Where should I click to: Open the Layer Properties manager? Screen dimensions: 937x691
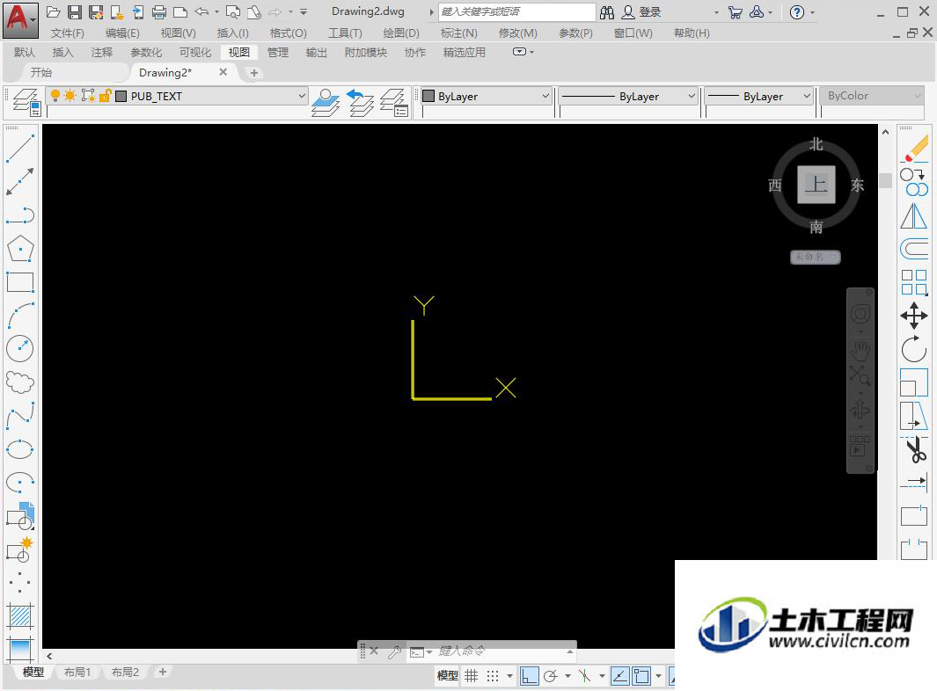point(26,101)
